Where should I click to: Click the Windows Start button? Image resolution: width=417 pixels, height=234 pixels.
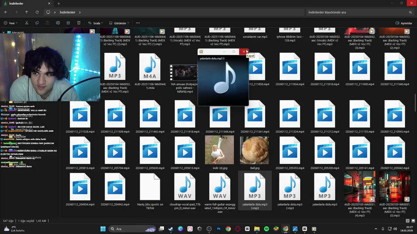point(103,229)
